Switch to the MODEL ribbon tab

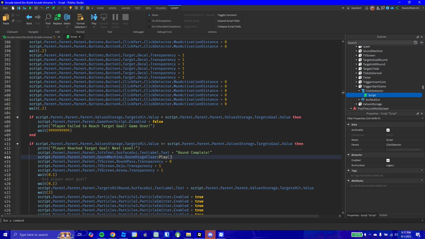coord(112,8)
